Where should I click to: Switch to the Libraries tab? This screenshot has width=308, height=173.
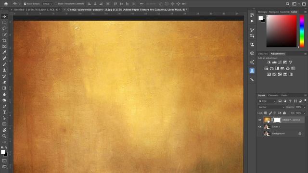coord(263,53)
